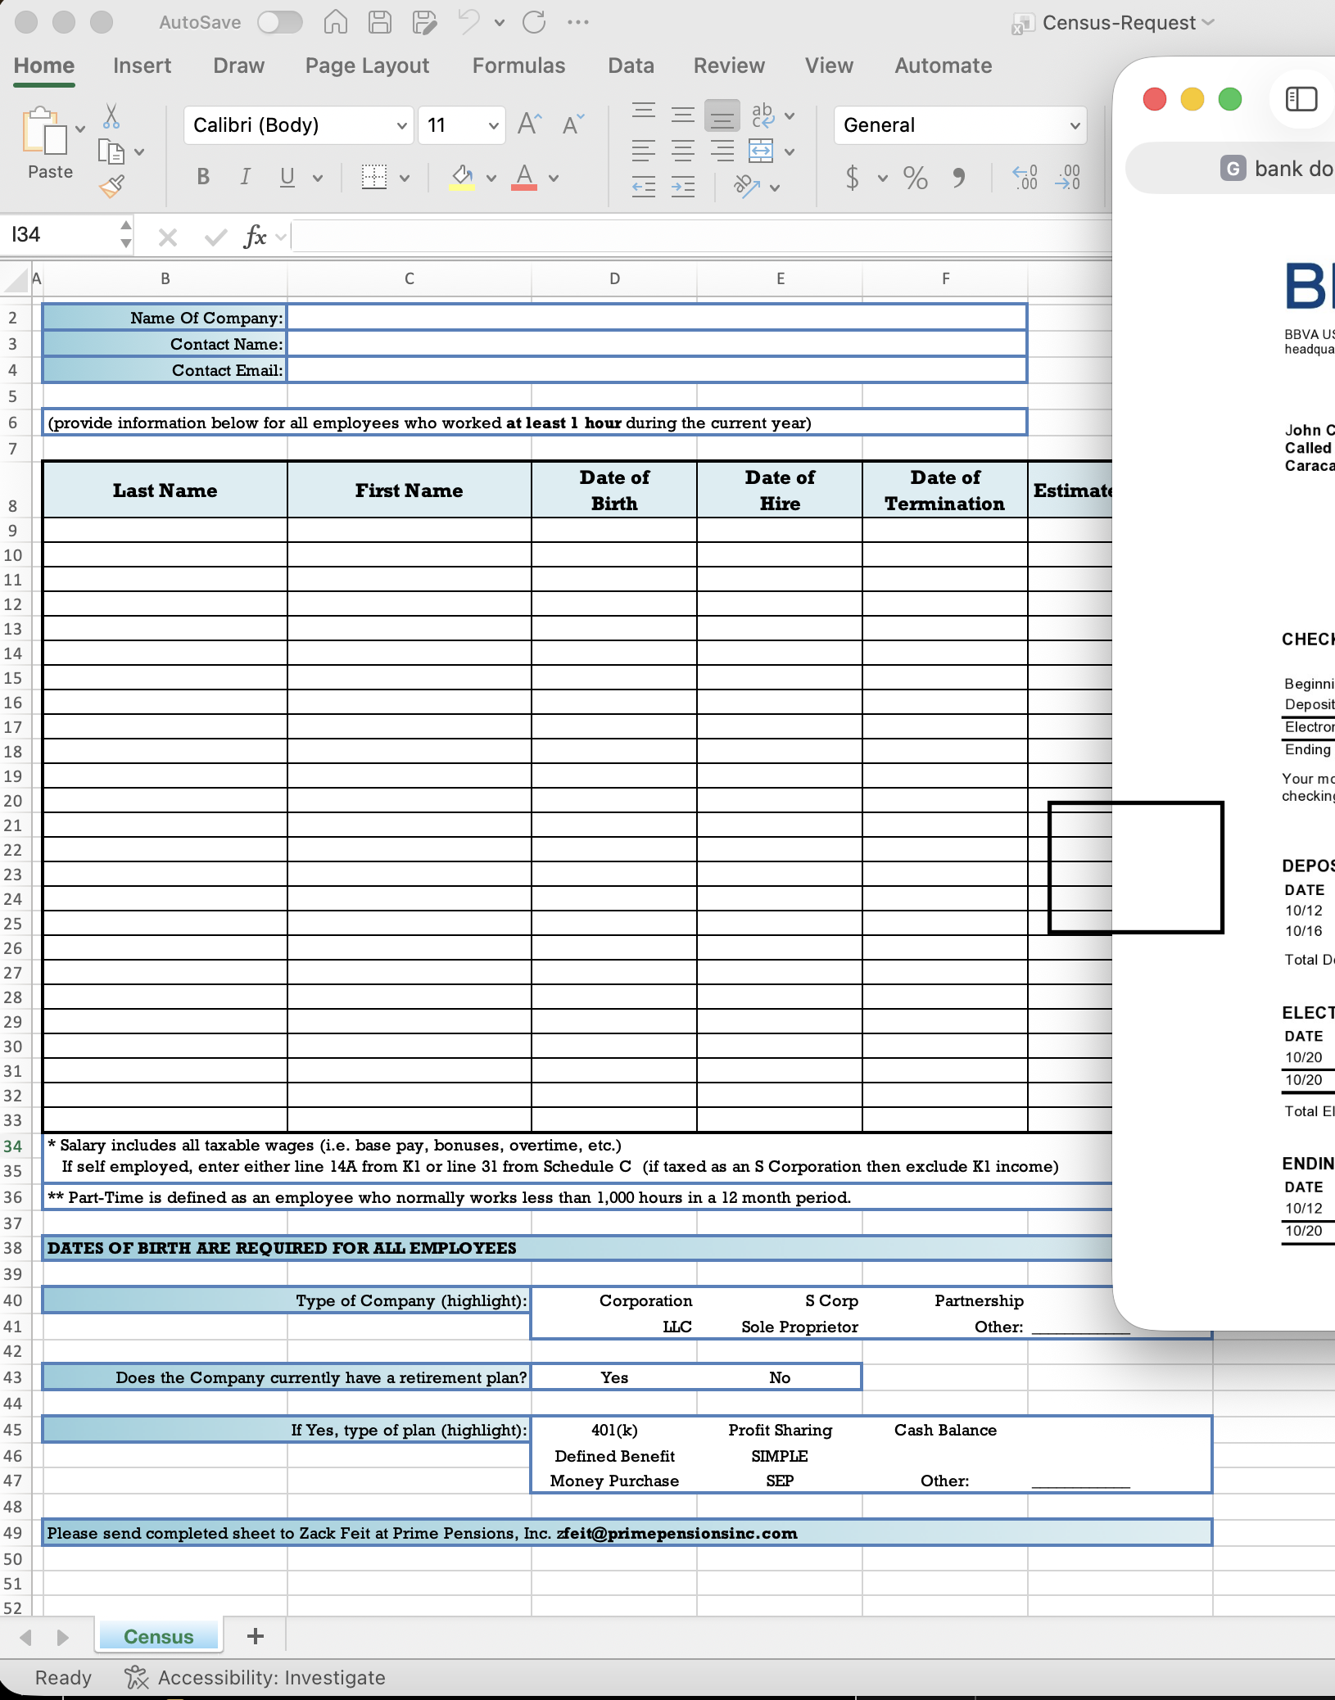Image resolution: width=1335 pixels, height=1700 pixels.
Task: Toggle Underline formatting
Action: 287,177
